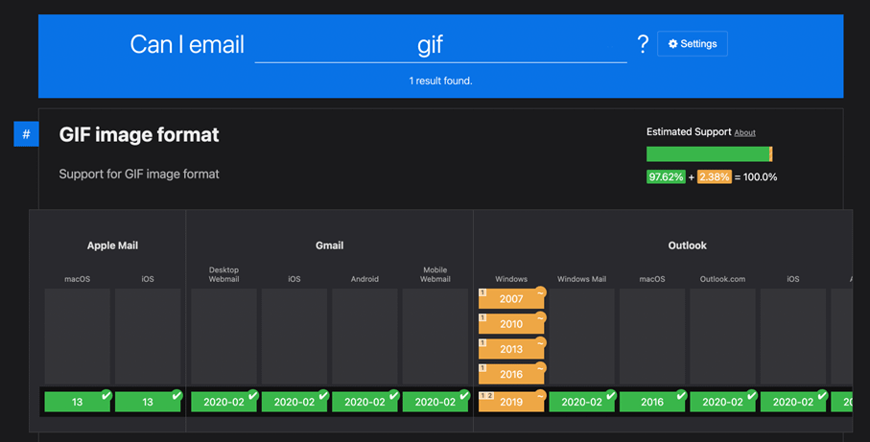Click the Mobile Webmail column label
The image size is (870, 442).
tap(435, 274)
